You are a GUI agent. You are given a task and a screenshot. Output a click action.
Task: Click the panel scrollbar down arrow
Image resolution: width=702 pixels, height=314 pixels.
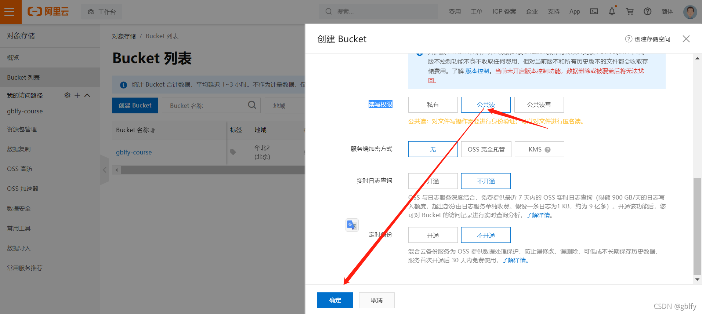point(697,280)
